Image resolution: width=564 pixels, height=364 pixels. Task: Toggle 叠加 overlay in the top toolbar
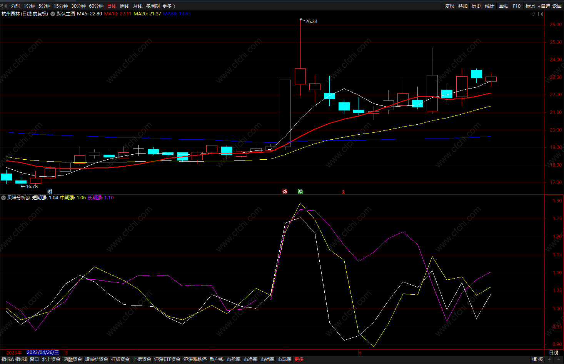(x=463, y=6)
